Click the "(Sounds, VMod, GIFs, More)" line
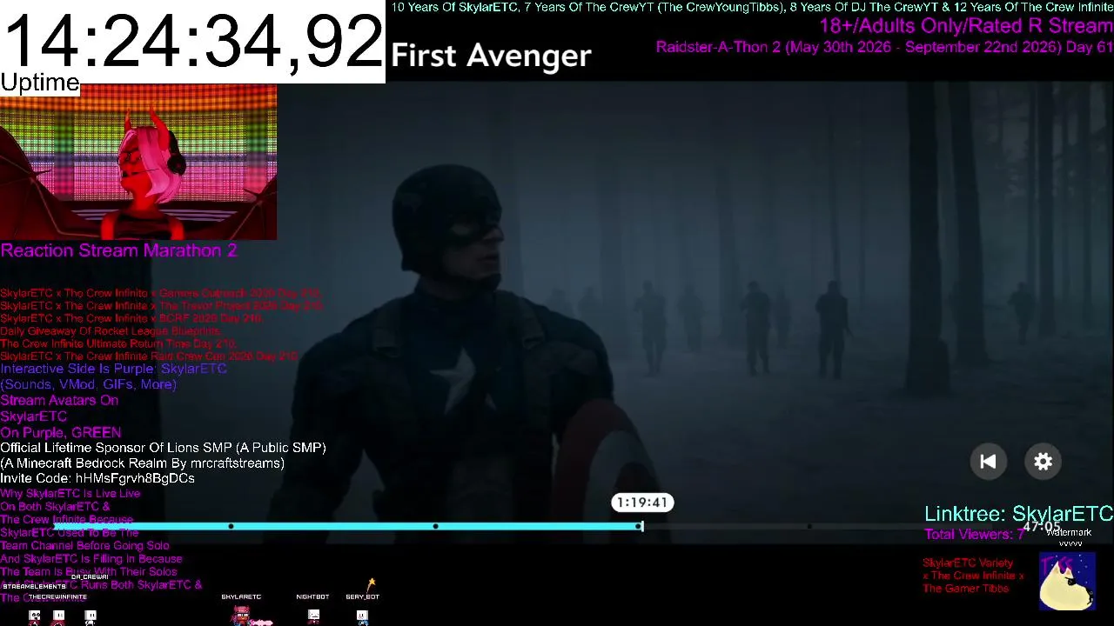The width and height of the screenshot is (1114, 626). [x=88, y=384]
